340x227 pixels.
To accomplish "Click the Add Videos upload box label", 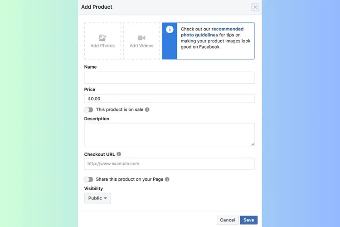I will [x=141, y=46].
